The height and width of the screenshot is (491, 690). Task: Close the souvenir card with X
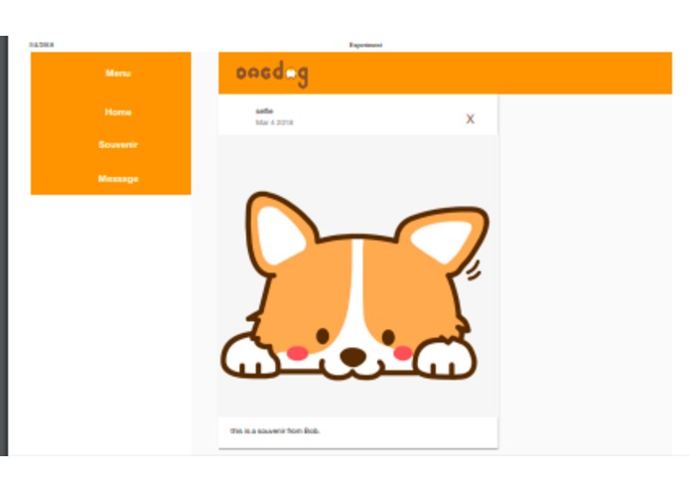point(470,119)
